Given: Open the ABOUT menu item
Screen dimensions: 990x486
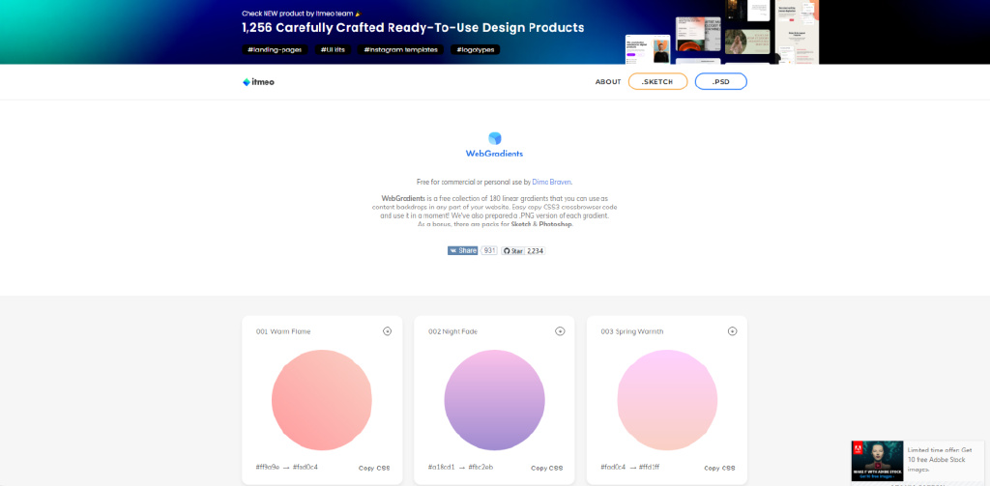Looking at the screenshot, I should 608,82.
